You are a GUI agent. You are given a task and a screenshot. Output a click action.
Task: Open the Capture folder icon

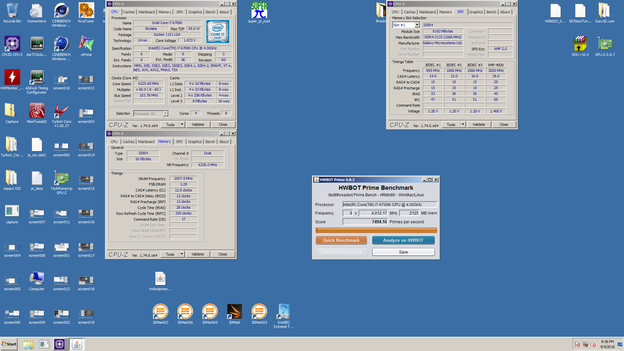tap(12, 113)
